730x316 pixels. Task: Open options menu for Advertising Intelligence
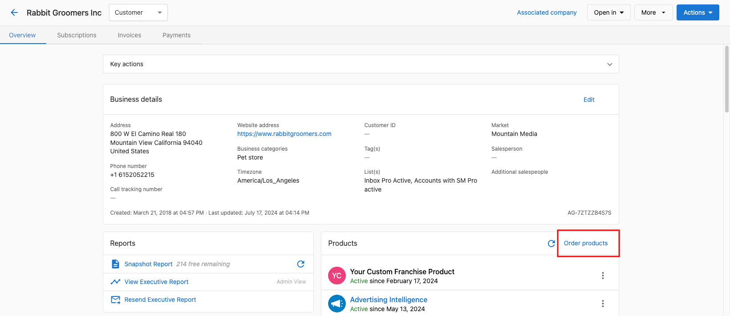coord(603,304)
